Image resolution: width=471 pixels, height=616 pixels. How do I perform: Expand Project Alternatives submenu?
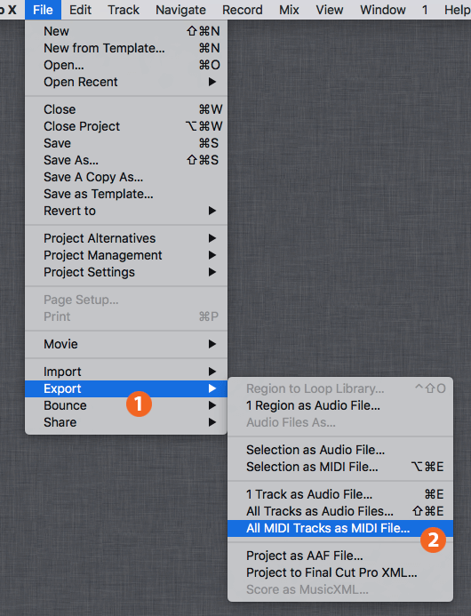pos(126,238)
